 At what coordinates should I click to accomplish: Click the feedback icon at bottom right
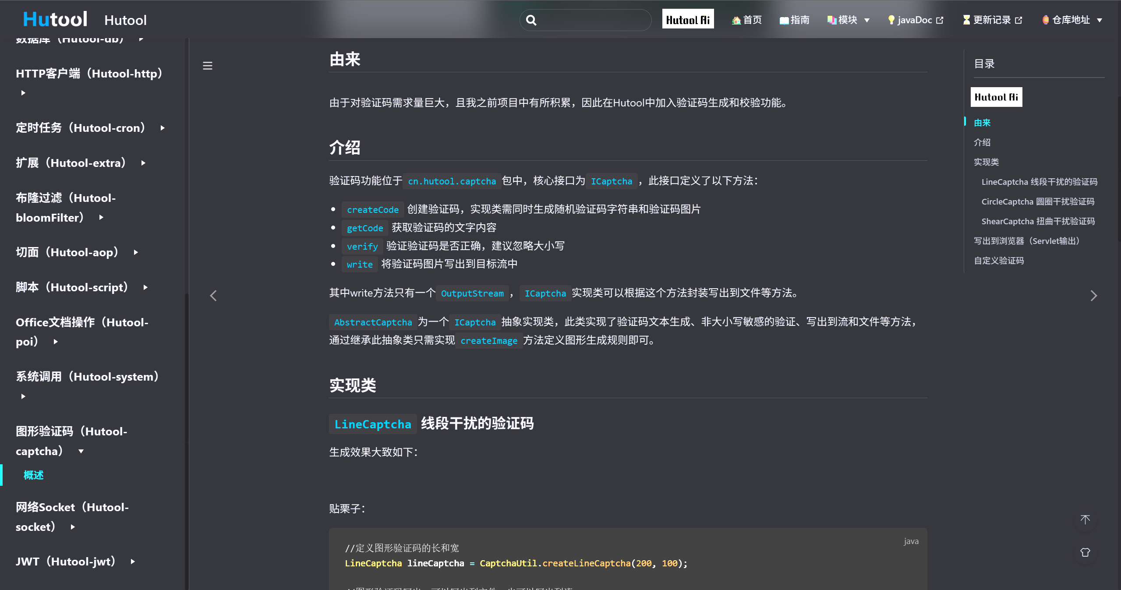tap(1085, 552)
